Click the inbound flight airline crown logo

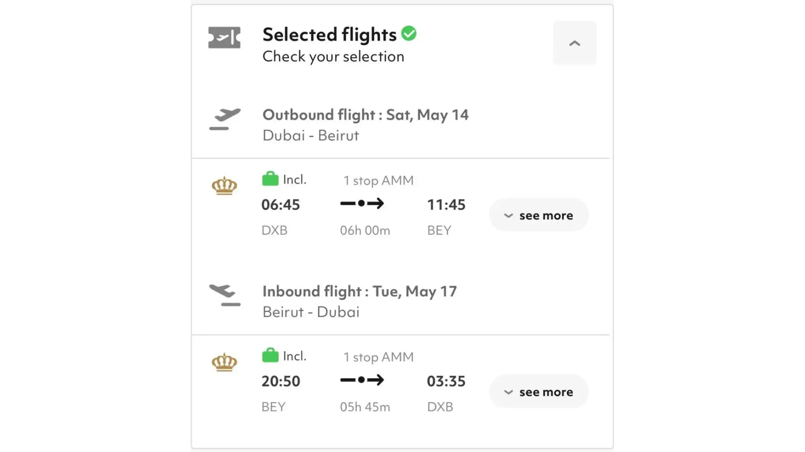coord(225,363)
